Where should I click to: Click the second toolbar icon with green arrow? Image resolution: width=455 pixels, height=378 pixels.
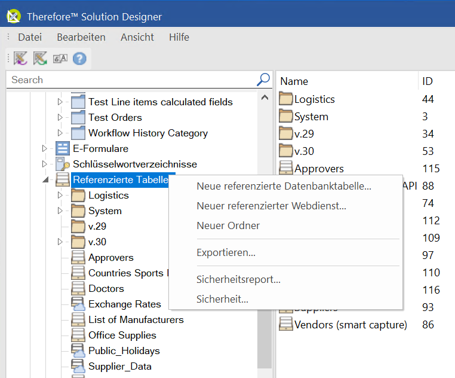[x=40, y=59]
